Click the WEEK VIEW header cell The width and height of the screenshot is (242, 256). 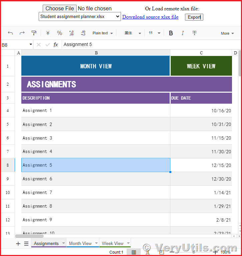(x=201, y=66)
